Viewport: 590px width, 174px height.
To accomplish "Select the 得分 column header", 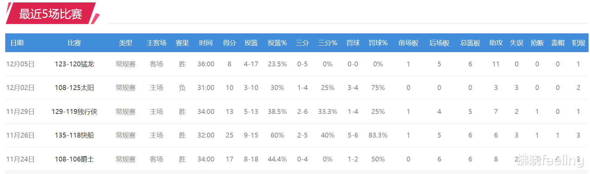I will point(229,43).
